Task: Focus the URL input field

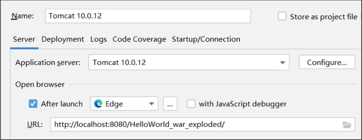Action: (195, 124)
